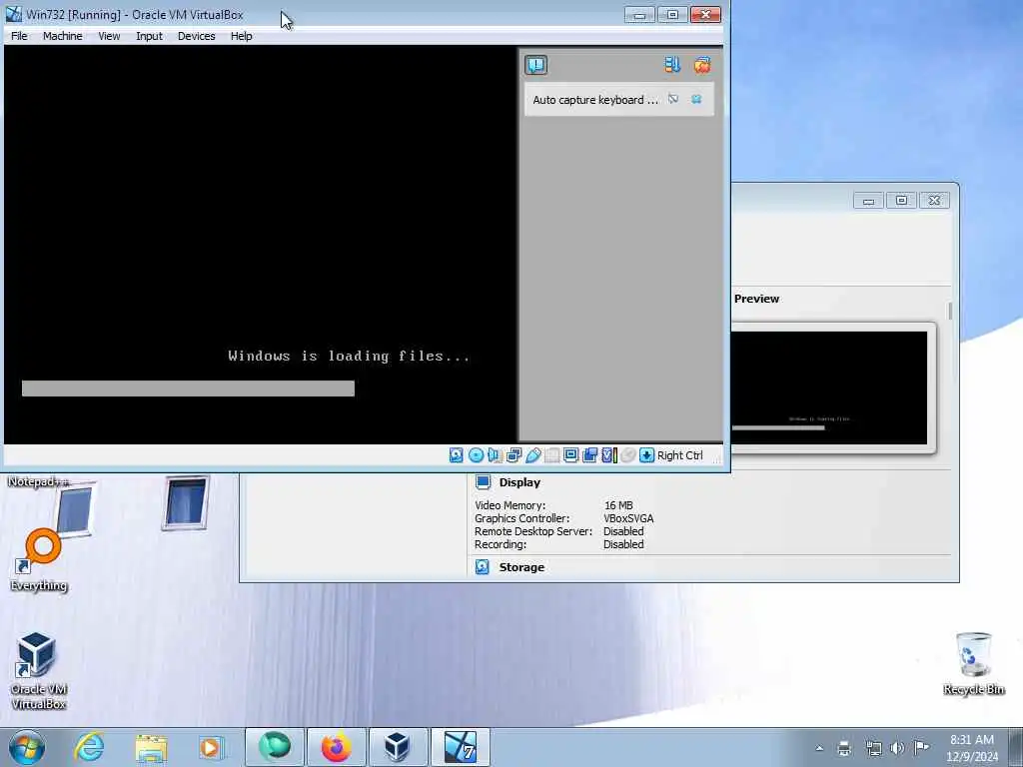Click the keep finished progresses icon in notification panel
Screen dimensions: 1023x767
point(672,65)
